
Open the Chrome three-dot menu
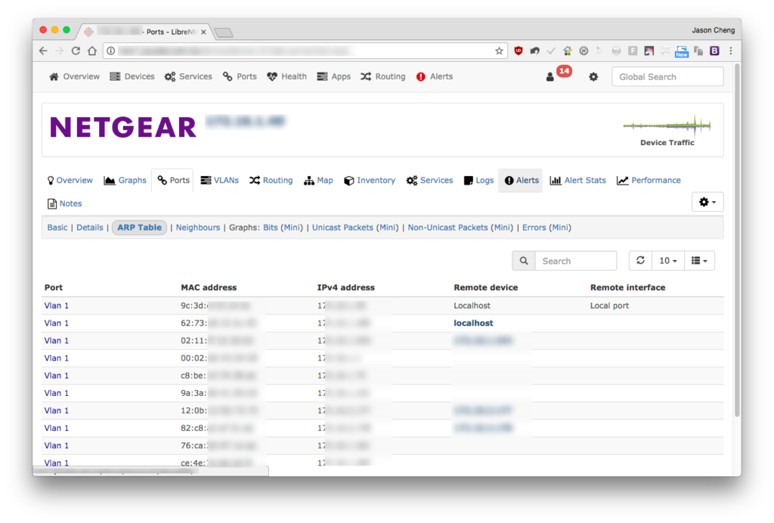point(731,51)
